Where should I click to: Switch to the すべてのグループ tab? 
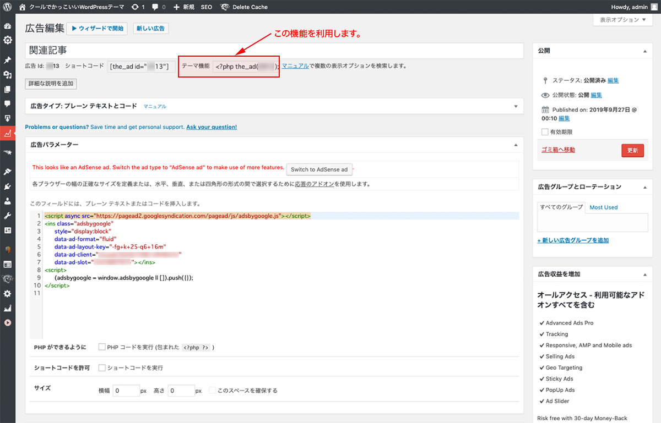coord(560,207)
